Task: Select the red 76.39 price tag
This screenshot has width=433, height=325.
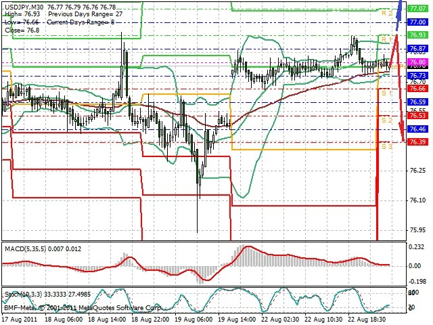Action: pos(418,142)
